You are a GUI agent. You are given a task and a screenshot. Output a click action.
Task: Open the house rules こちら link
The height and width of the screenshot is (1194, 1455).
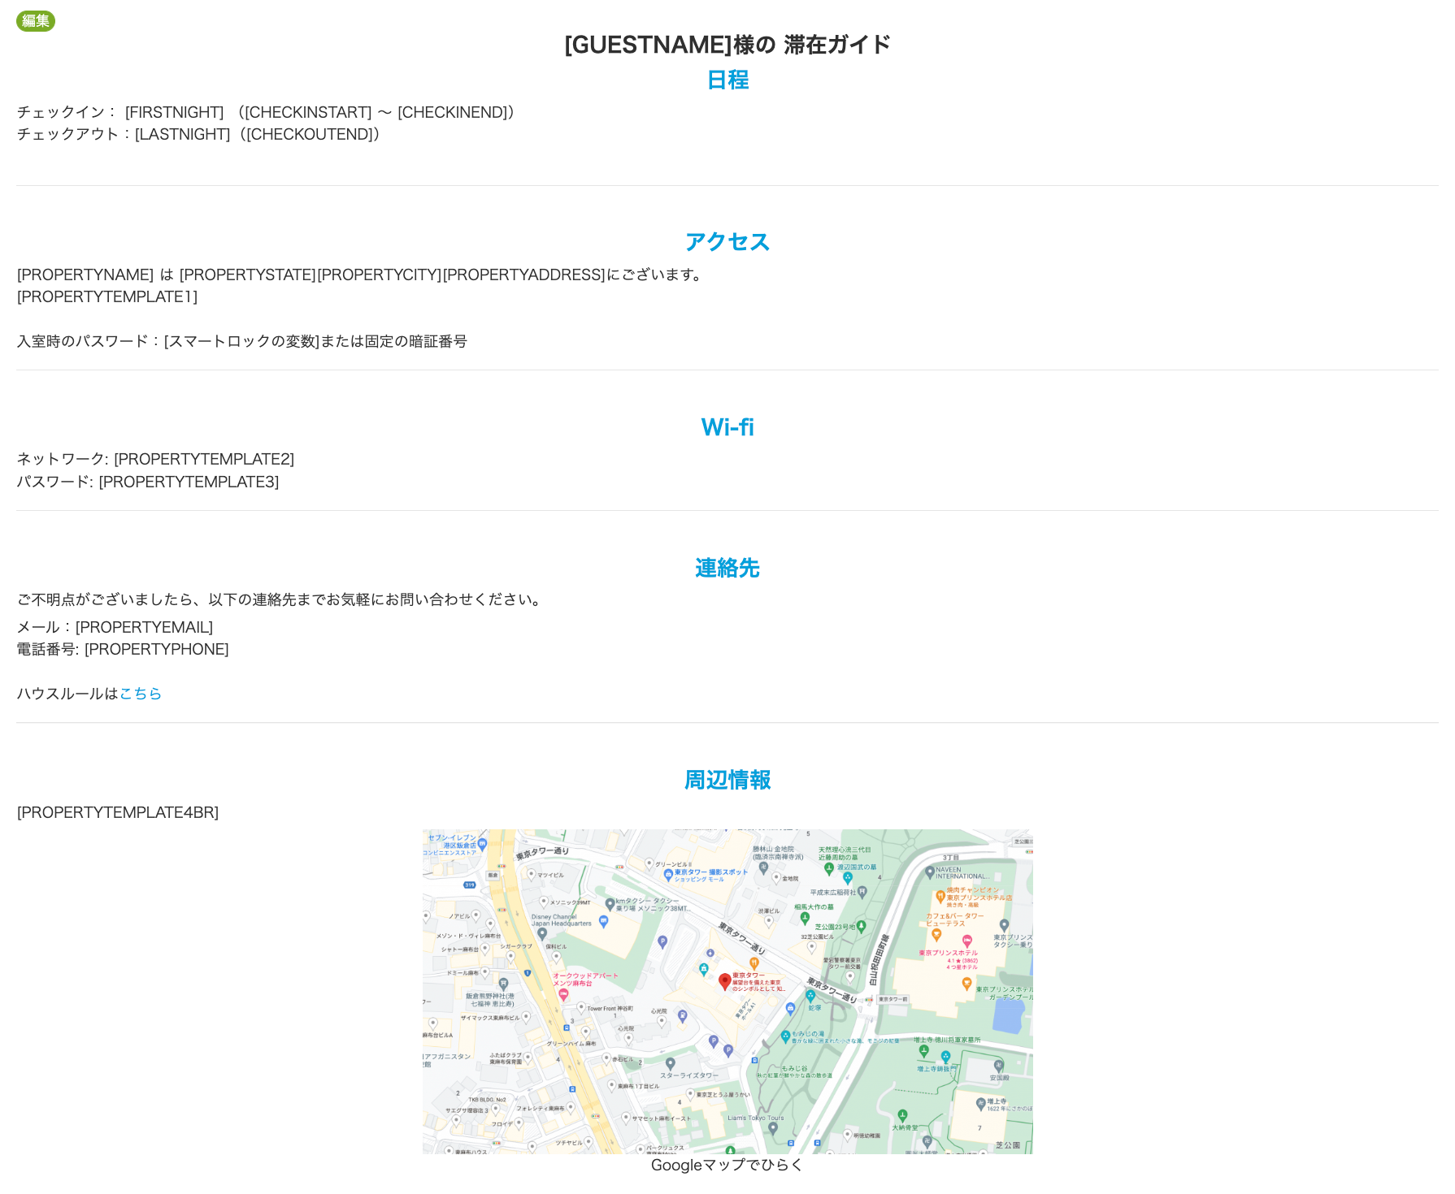141,694
